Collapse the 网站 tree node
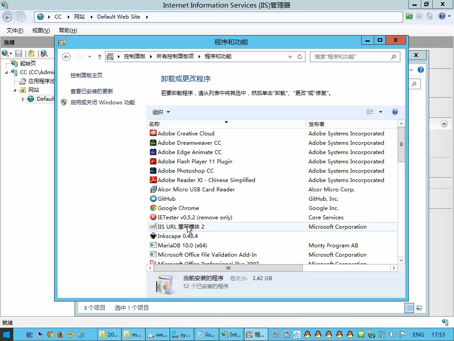This screenshot has height=341, width=454. [x=15, y=90]
